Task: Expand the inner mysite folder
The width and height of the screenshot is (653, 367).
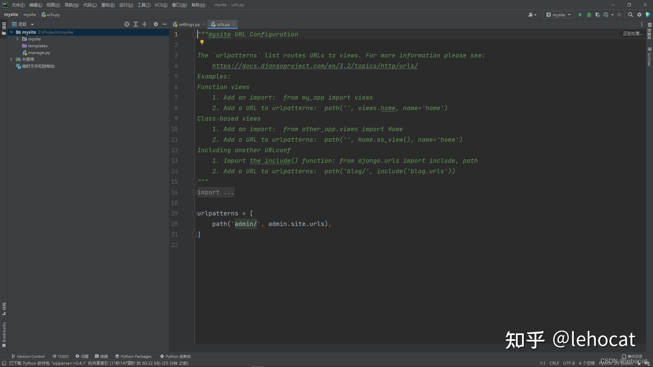Action: (17, 39)
